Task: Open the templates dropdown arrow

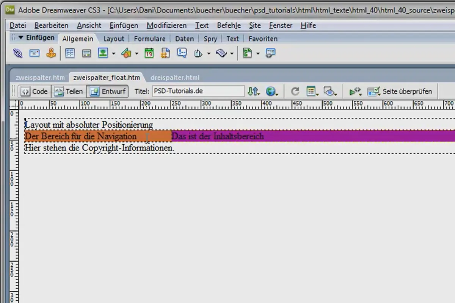Action: (258, 54)
